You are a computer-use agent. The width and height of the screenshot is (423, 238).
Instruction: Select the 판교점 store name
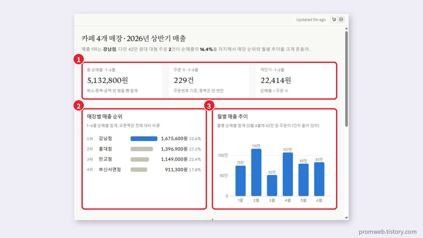coord(105,159)
